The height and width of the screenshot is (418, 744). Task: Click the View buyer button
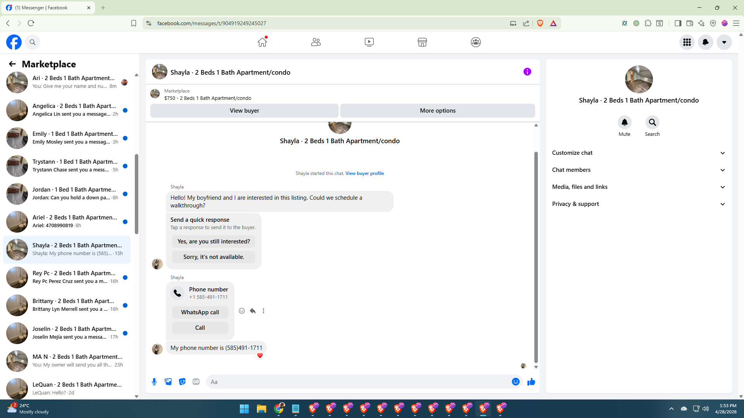[244, 111]
